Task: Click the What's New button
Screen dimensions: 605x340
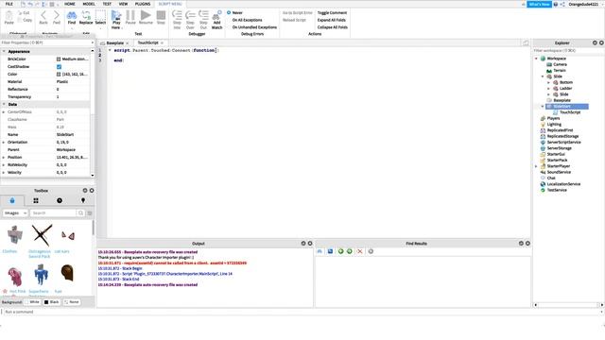Action: [539, 4]
